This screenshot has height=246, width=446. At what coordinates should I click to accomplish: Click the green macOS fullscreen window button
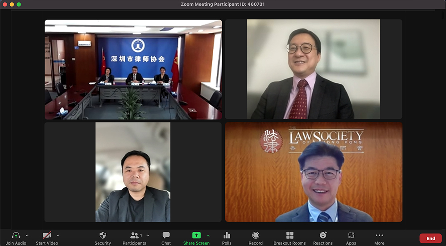click(19, 4)
